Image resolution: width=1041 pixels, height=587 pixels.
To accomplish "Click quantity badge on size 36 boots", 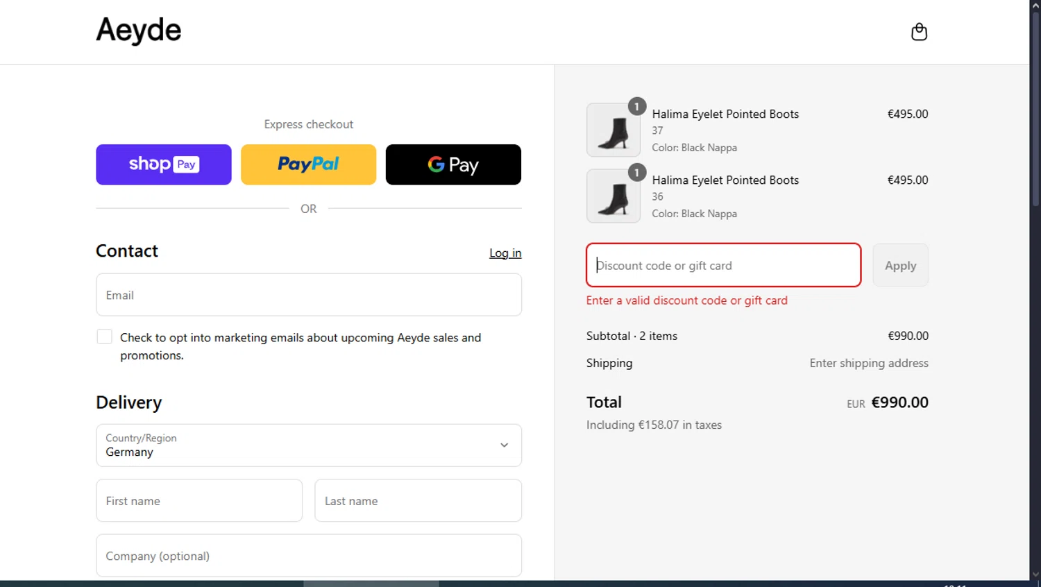I will pyautogui.click(x=636, y=172).
